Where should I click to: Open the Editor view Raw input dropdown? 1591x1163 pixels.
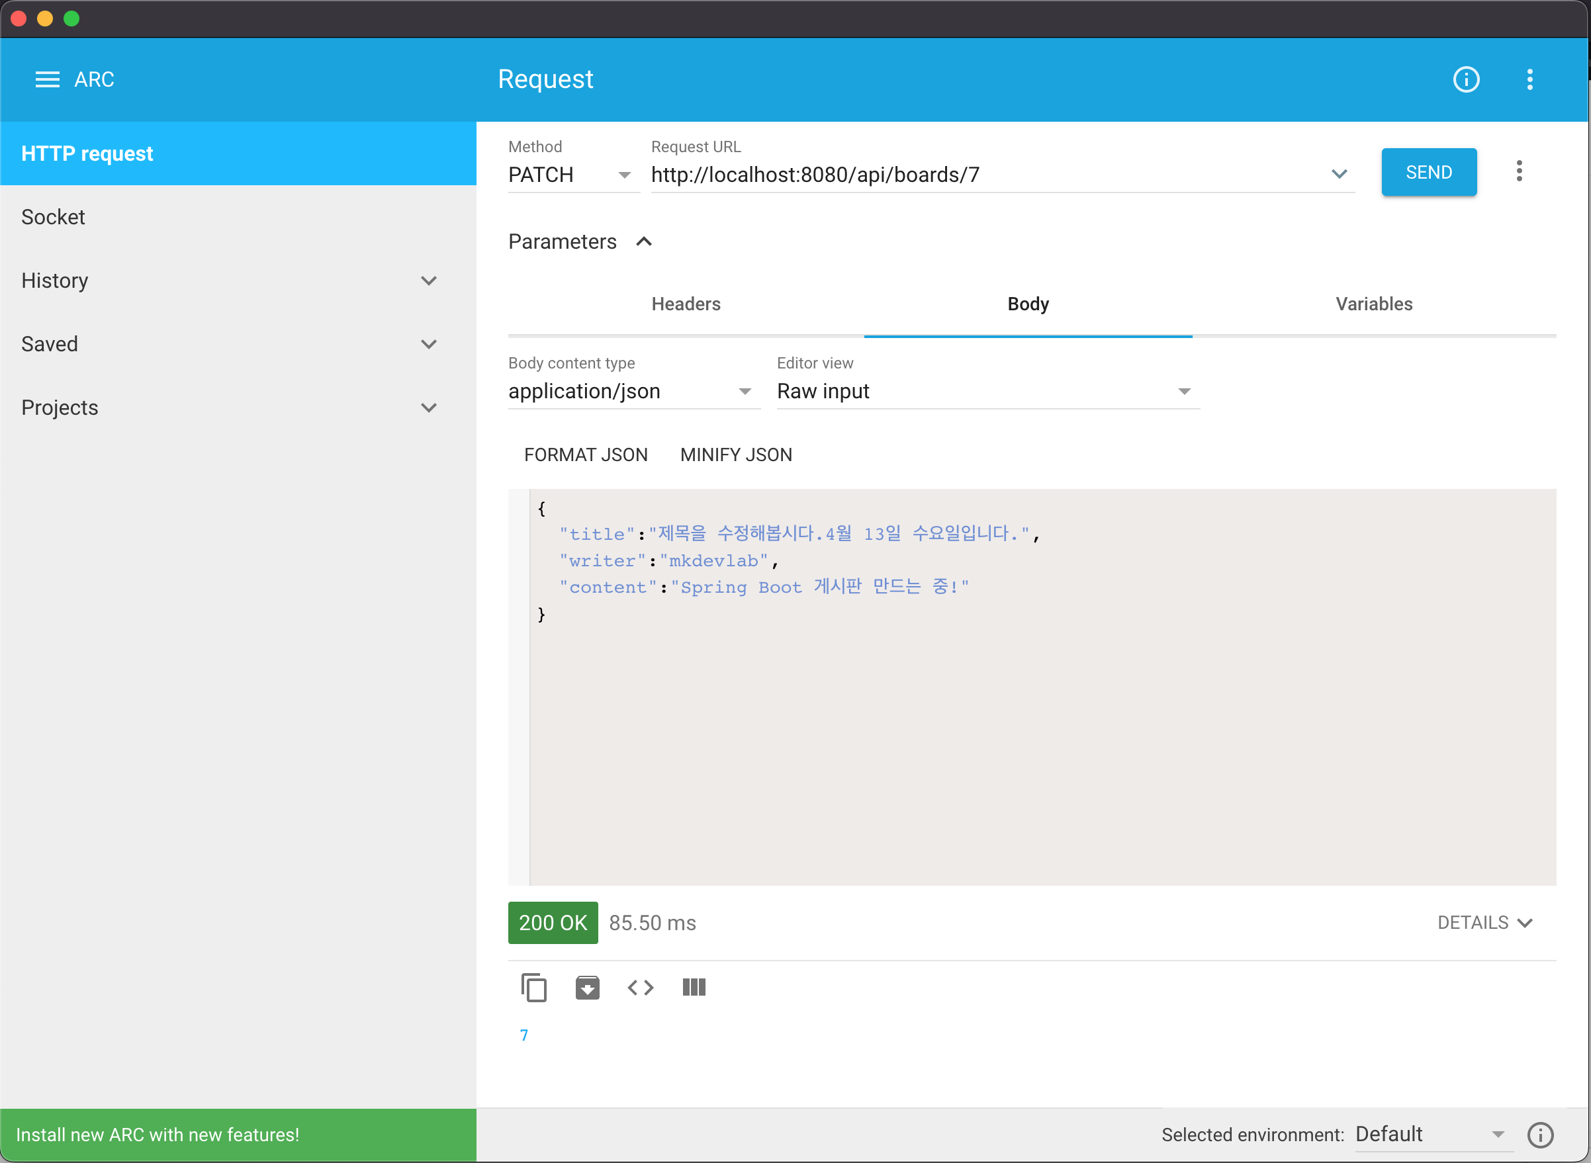(987, 391)
